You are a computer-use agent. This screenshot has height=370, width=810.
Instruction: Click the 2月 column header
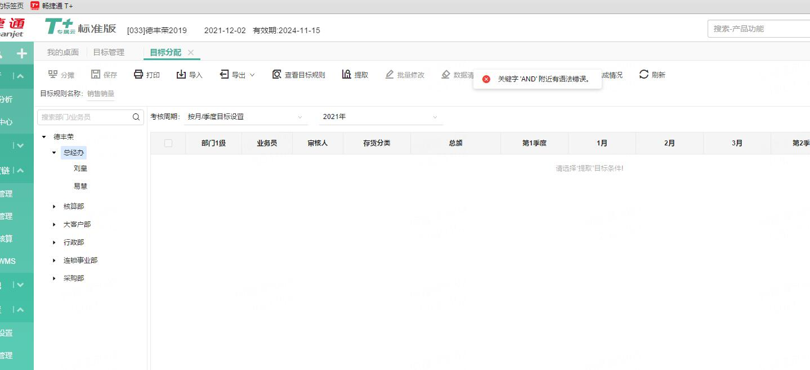(669, 143)
